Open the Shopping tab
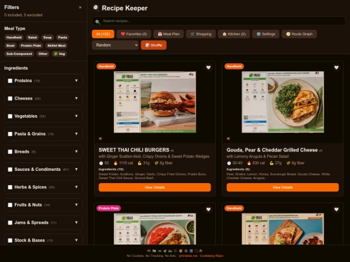The height and width of the screenshot is (262, 350). (201, 34)
